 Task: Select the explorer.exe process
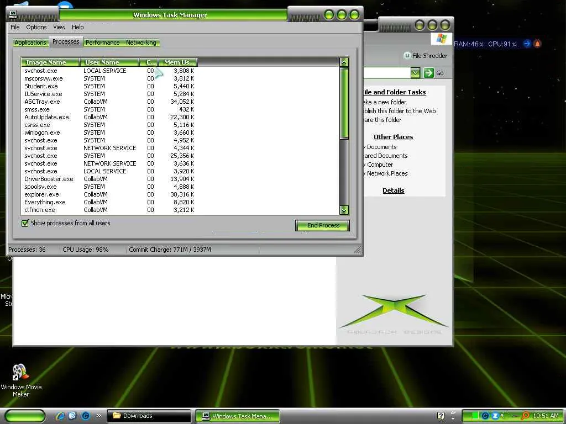click(109, 194)
